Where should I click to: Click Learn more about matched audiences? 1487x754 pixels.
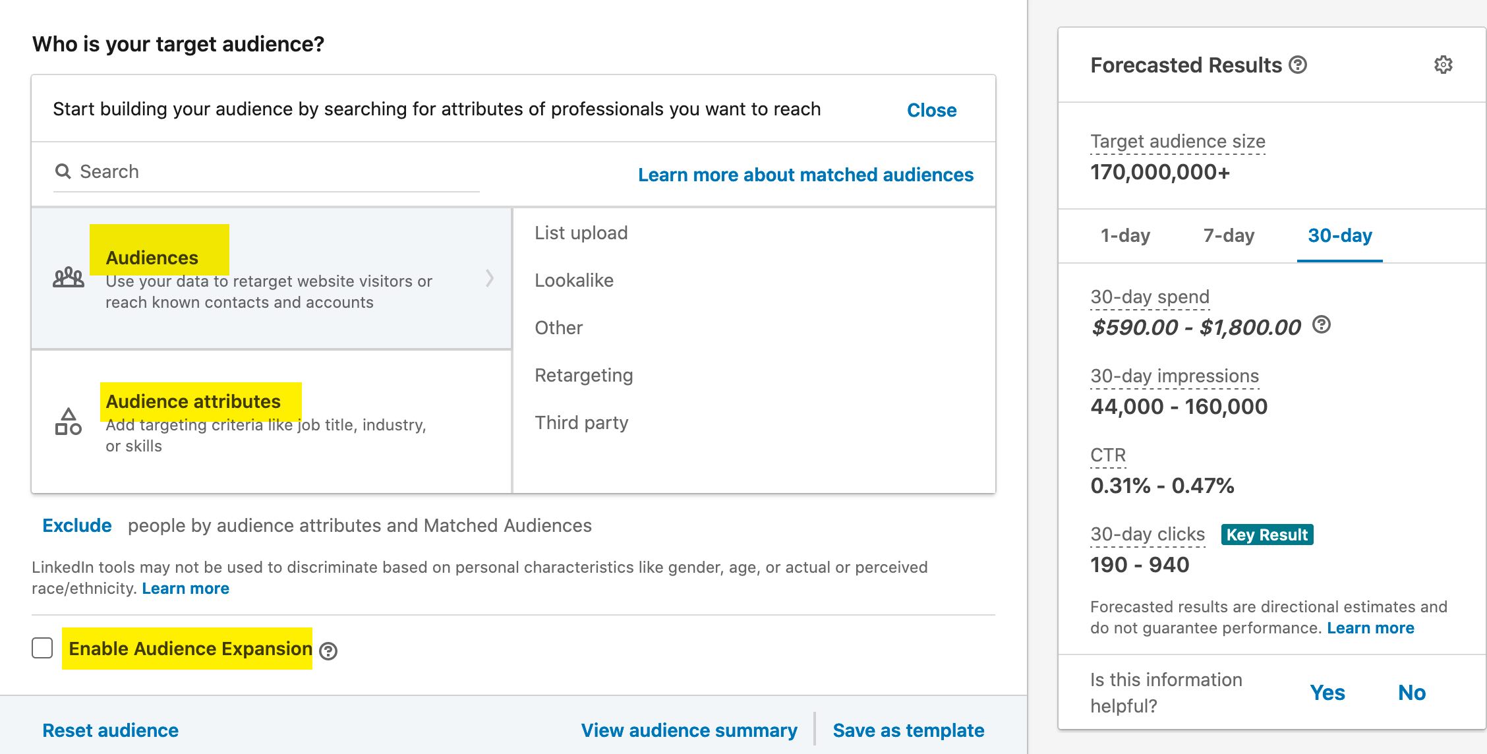[805, 174]
